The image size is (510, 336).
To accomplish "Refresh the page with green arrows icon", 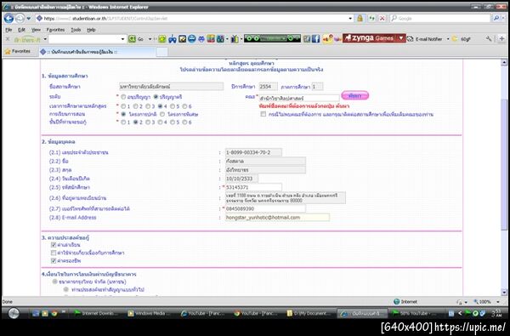I will tap(371, 19).
